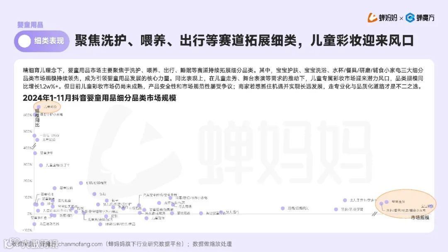Click the 蝉魔方 blue hexagon logo
The width and height of the screenshot is (448, 252).
(x=410, y=18)
